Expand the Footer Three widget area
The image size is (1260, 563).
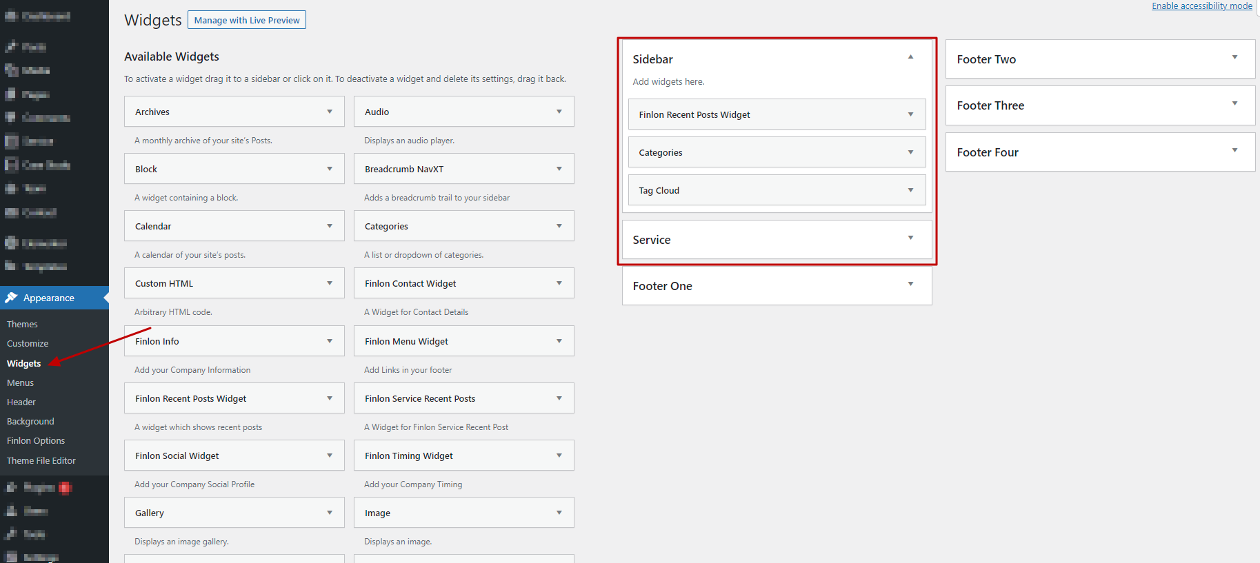[1234, 103]
